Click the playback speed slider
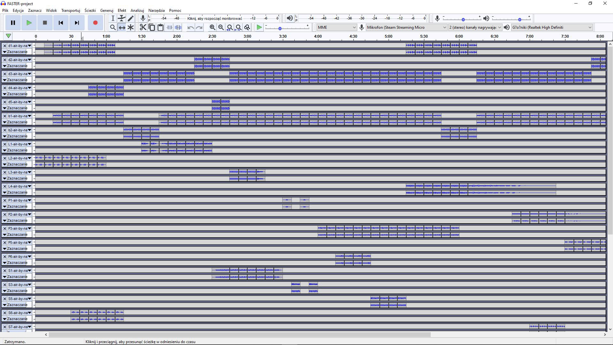The width and height of the screenshot is (613, 345). pyautogui.click(x=280, y=28)
